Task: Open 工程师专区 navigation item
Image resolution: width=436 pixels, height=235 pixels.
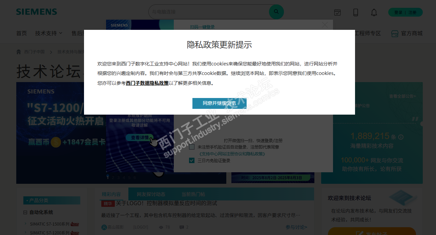Action: (x=368, y=33)
